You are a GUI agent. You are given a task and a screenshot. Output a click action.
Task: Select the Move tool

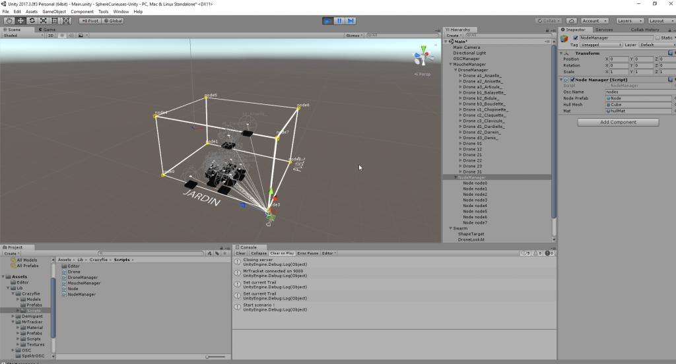pyautogui.click(x=20, y=20)
